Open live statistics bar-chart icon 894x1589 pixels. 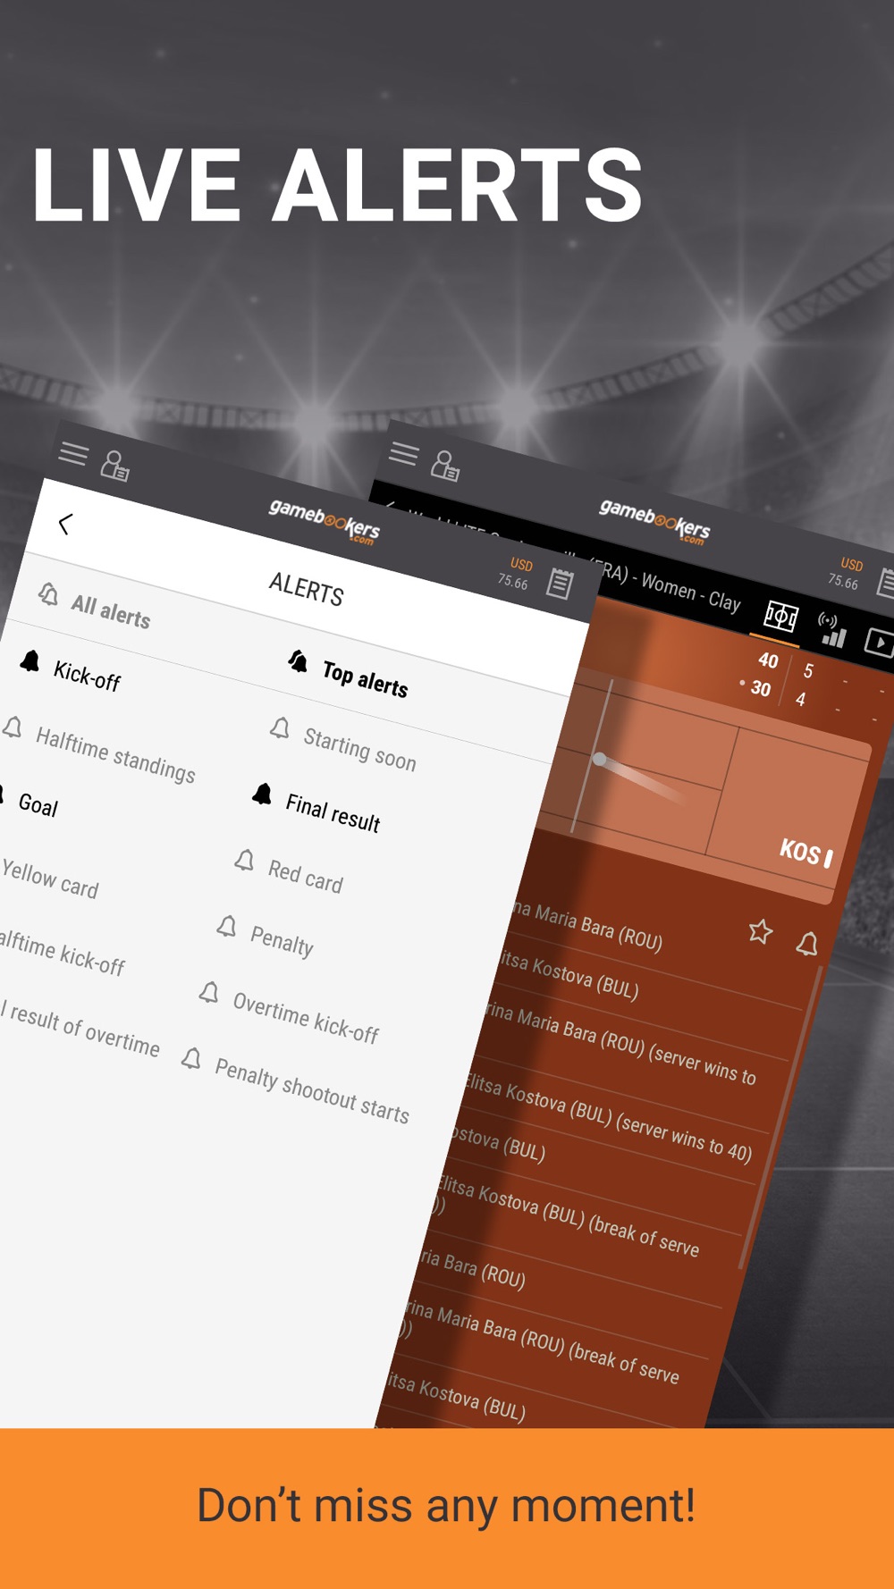832,630
